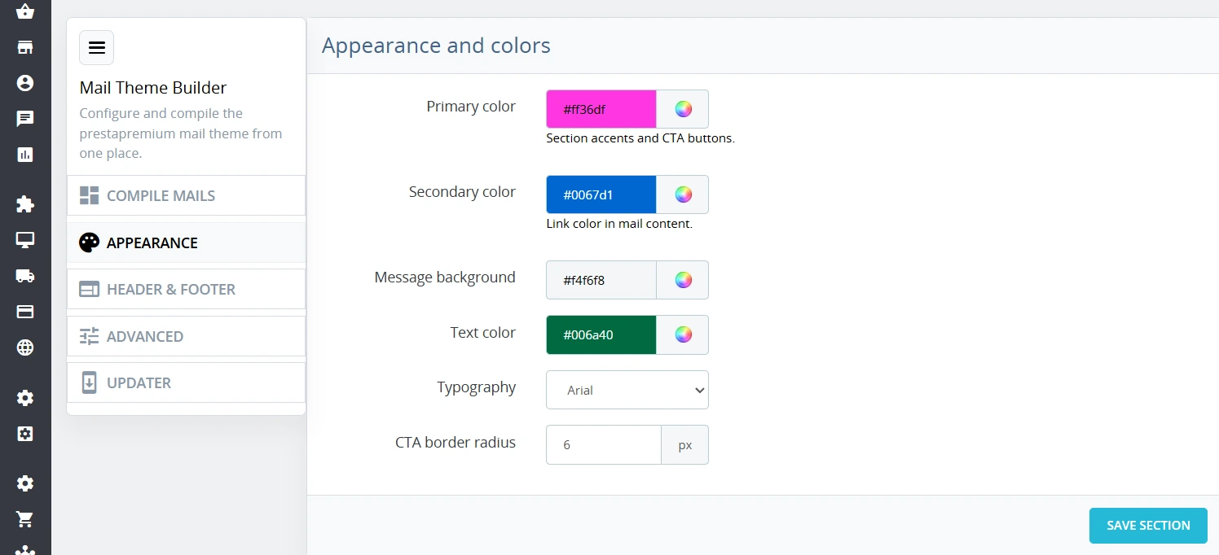Click the Link color in mail content hint
Screen dimensions: 1219x555
tap(619, 224)
